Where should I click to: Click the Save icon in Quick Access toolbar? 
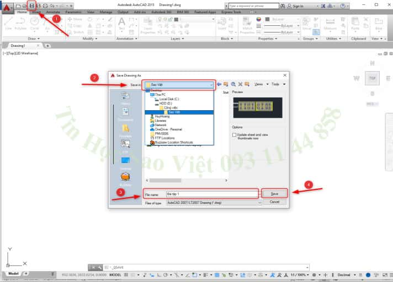click(31, 6)
